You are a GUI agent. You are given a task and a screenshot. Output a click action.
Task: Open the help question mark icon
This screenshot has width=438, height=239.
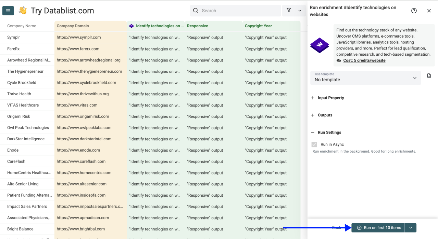point(414,11)
